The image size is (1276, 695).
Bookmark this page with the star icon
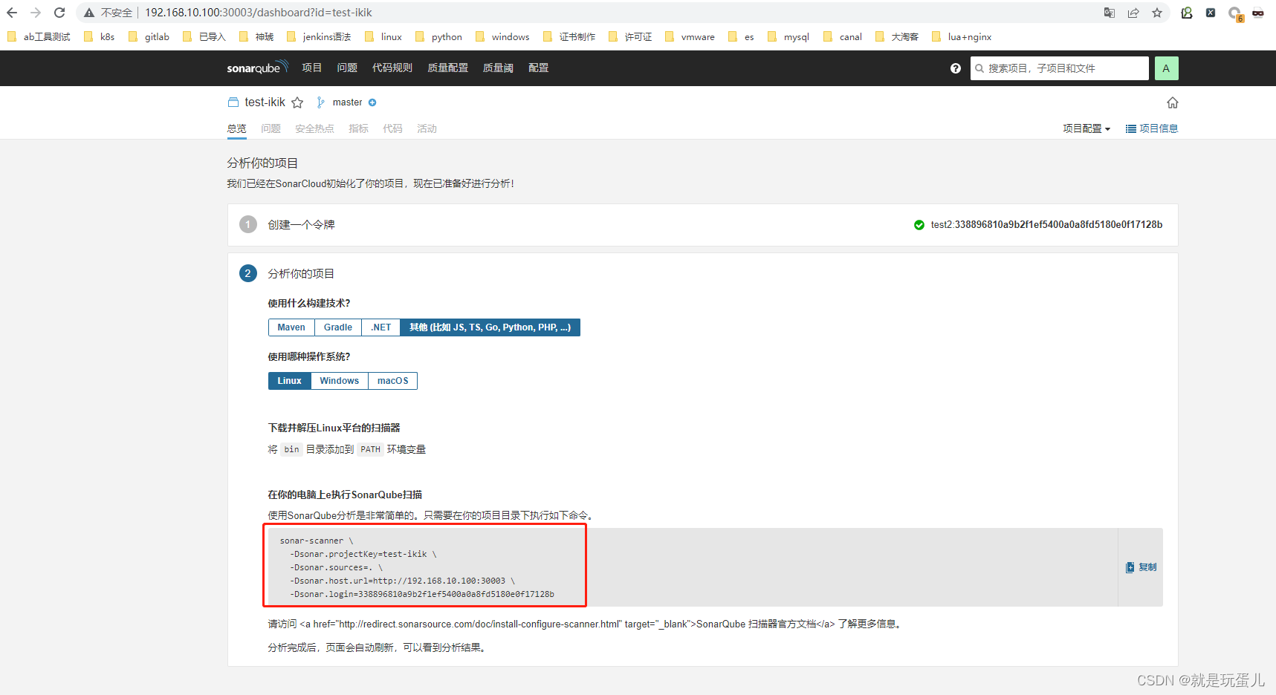pos(1157,13)
